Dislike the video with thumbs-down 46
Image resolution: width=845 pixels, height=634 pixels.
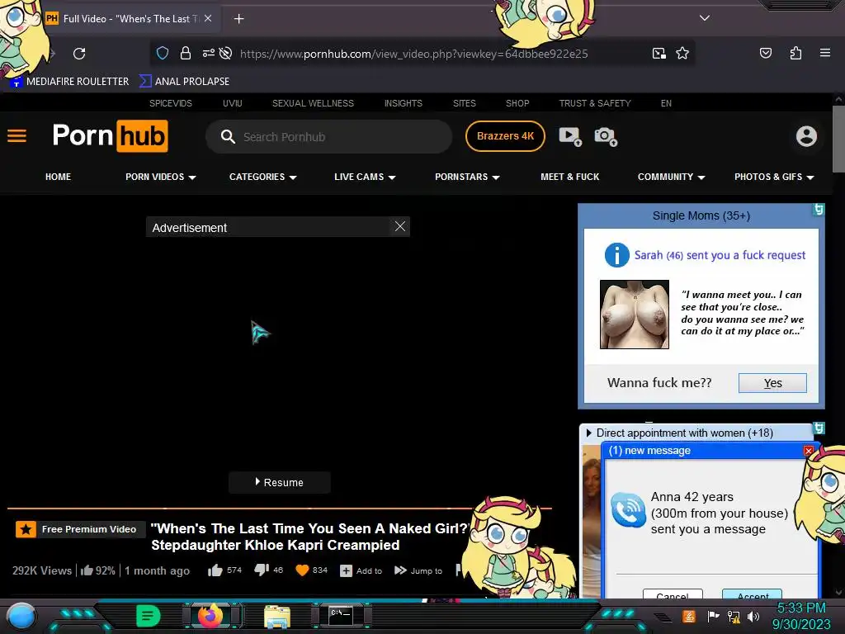(268, 570)
